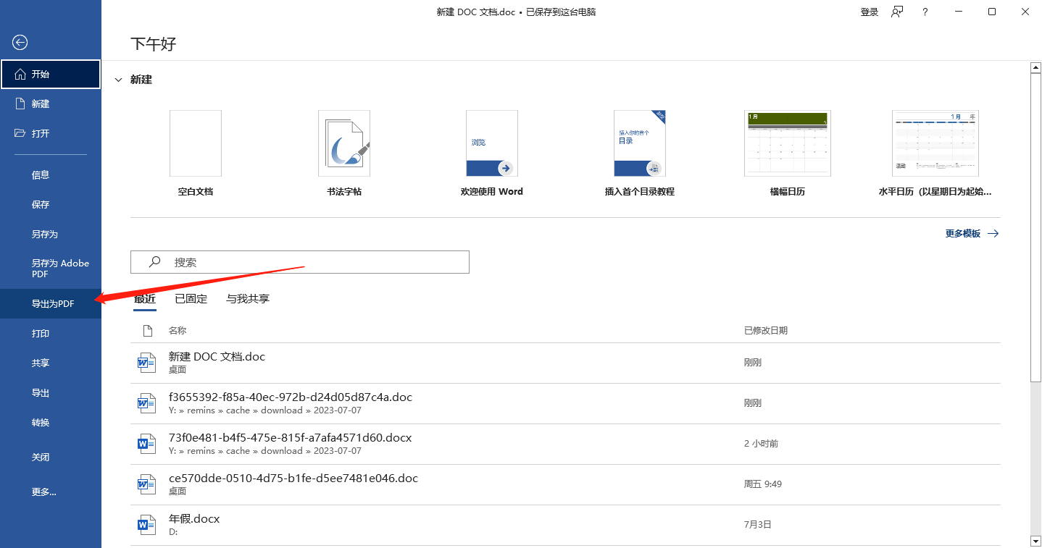
Task: Click the Word icon for 73f0e481 file
Action: point(147,444)
